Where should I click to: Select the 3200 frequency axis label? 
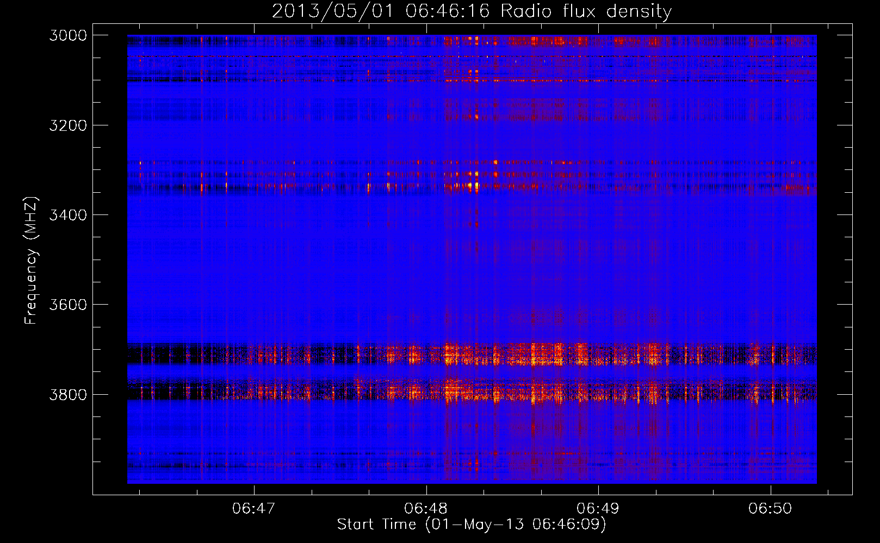coord(68,125)
